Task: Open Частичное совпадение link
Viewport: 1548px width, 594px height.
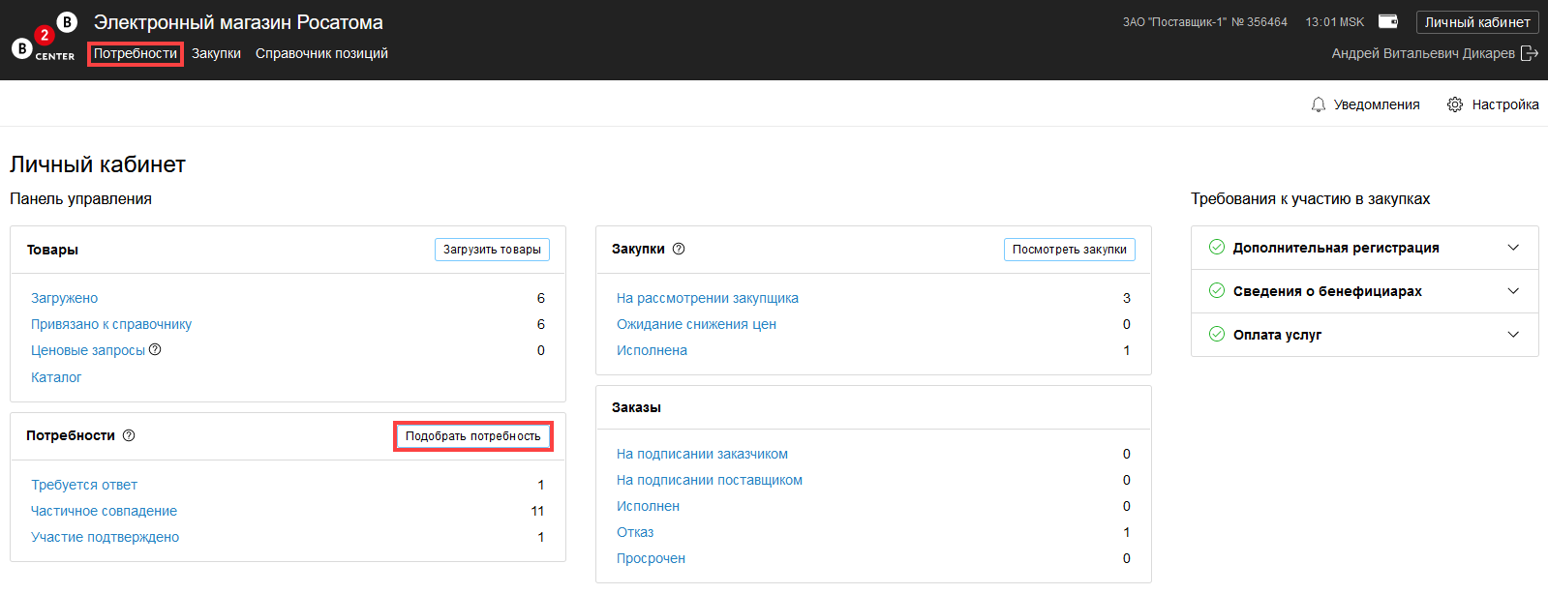Action: [104, 511]
